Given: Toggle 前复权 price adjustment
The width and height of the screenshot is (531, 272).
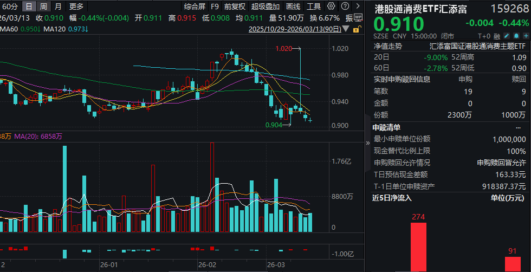Looking at the screenshot, I should click(234, 7).
